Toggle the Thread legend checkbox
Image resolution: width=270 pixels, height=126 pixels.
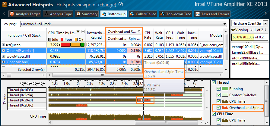coord(214,82)
